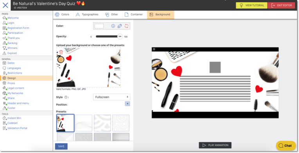Click the Validation Portal icon
The width and height of the screenshot is (299, 153).
[4, 128]
